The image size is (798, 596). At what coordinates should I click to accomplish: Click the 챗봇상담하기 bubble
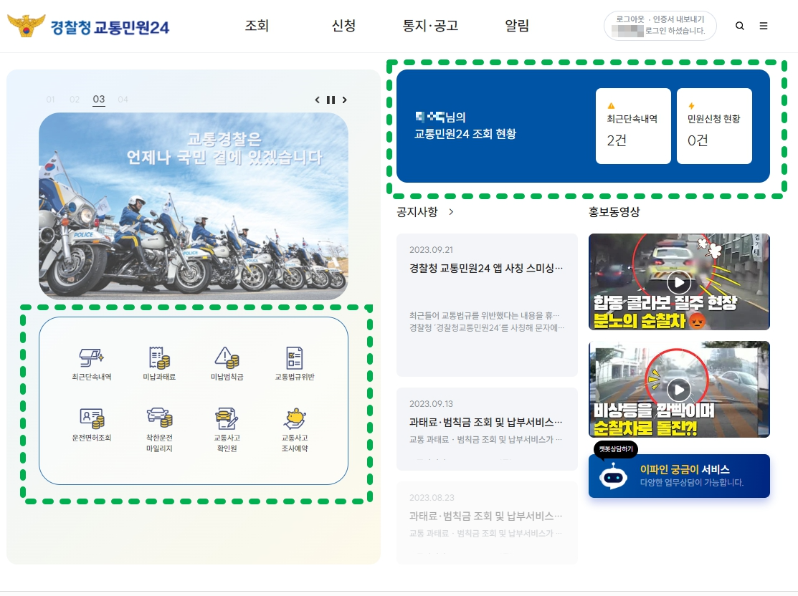point(616,449)
